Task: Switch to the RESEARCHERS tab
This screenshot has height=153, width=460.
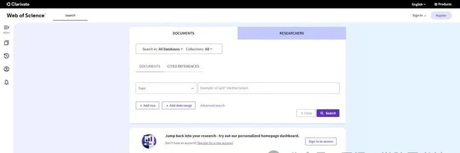Action: (292, 33)
